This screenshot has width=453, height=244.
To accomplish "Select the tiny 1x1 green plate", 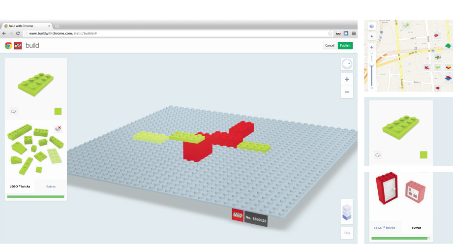I will click(x=39, y=170).
